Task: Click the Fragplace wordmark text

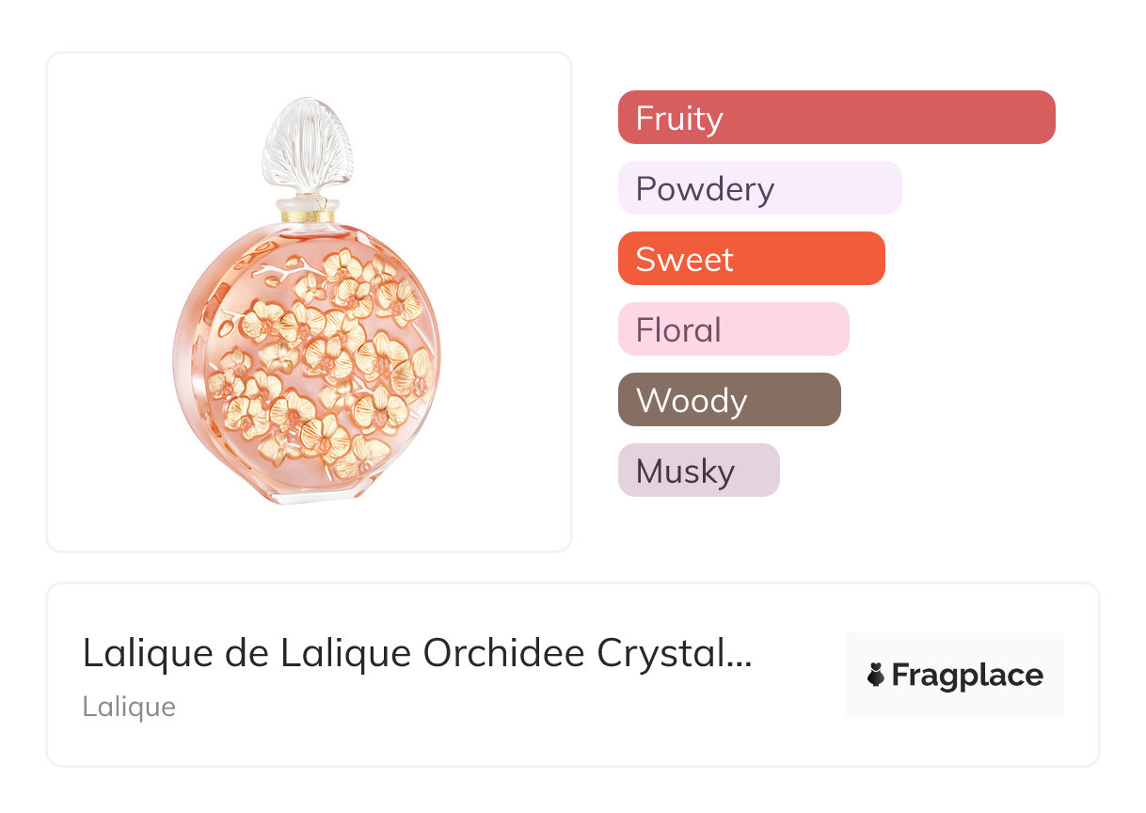Action: [x=967, y=675]
